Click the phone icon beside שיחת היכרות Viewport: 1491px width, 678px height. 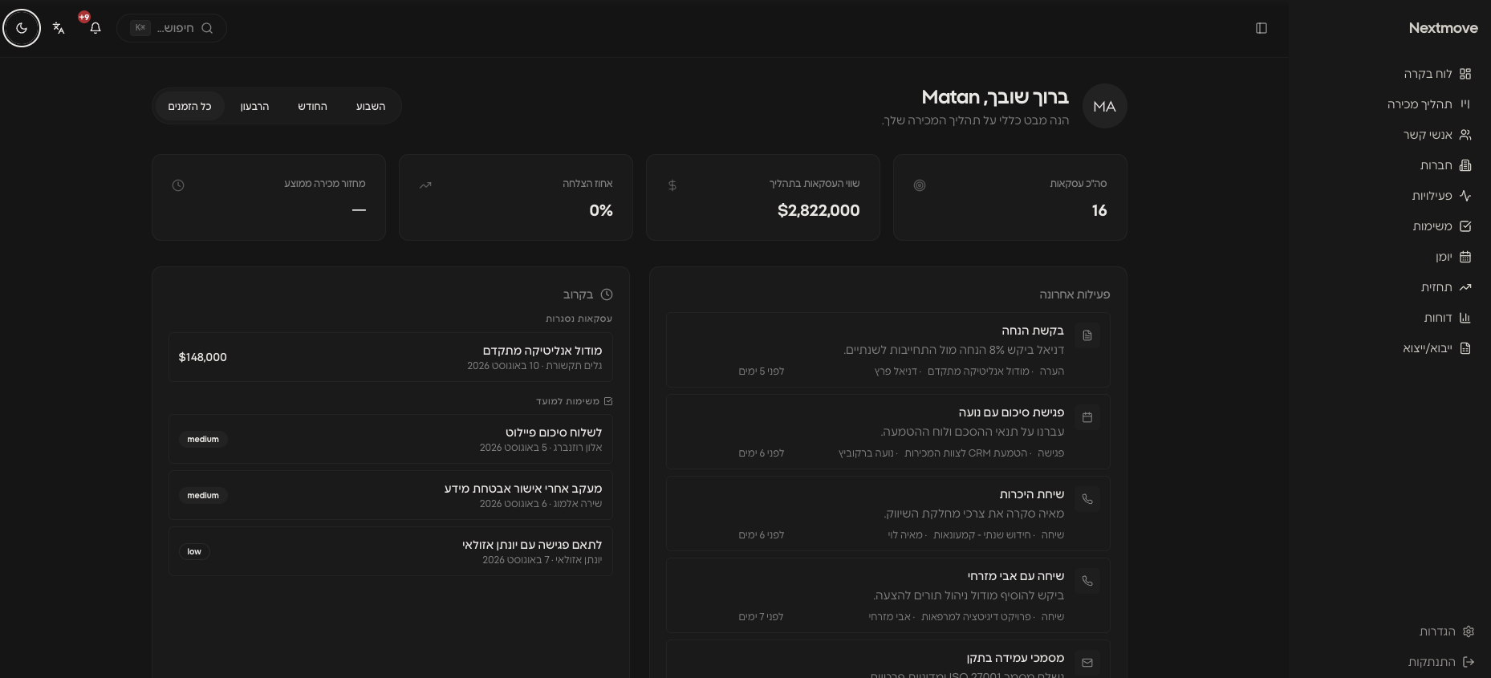[1087, 499]
